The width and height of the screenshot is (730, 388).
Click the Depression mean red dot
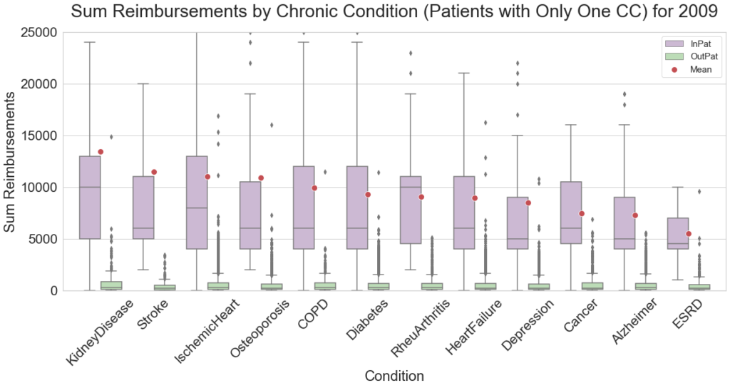click(x=528, y=203)
